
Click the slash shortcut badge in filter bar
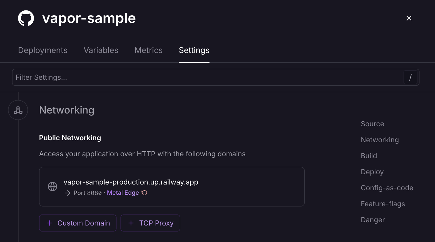click(x=411, y=77)
